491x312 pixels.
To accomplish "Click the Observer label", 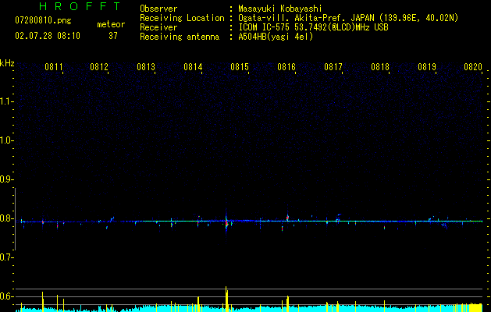I will (x=158, y=9).
